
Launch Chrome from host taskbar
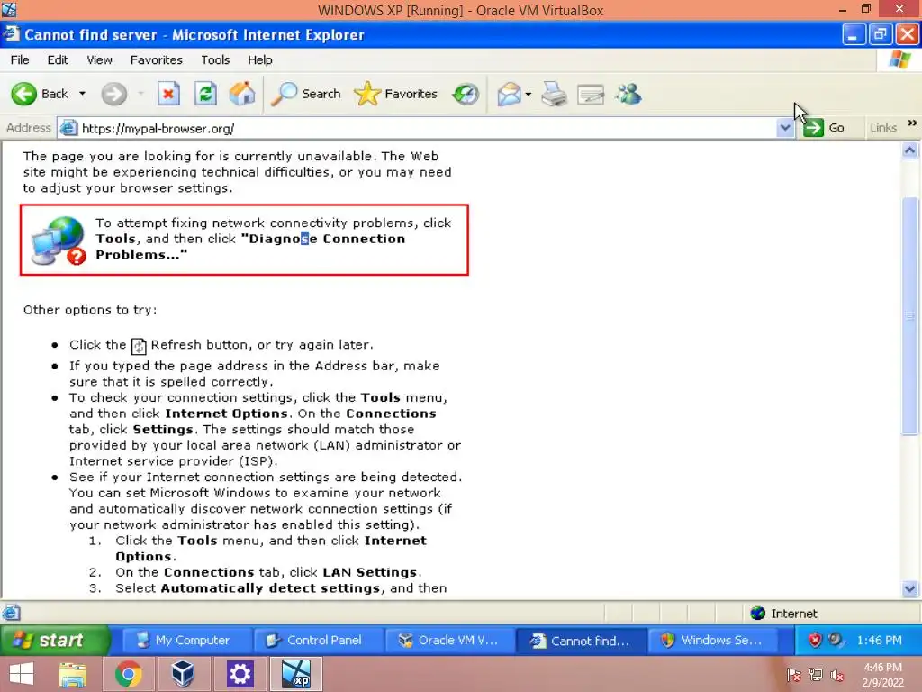pyautogui.click(x=128, y=674)
